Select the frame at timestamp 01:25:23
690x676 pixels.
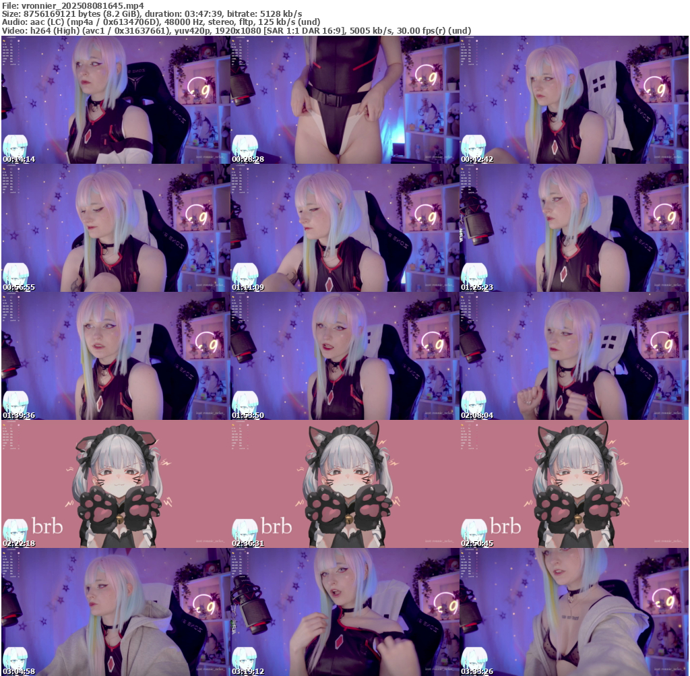click(x=574, y=228)
